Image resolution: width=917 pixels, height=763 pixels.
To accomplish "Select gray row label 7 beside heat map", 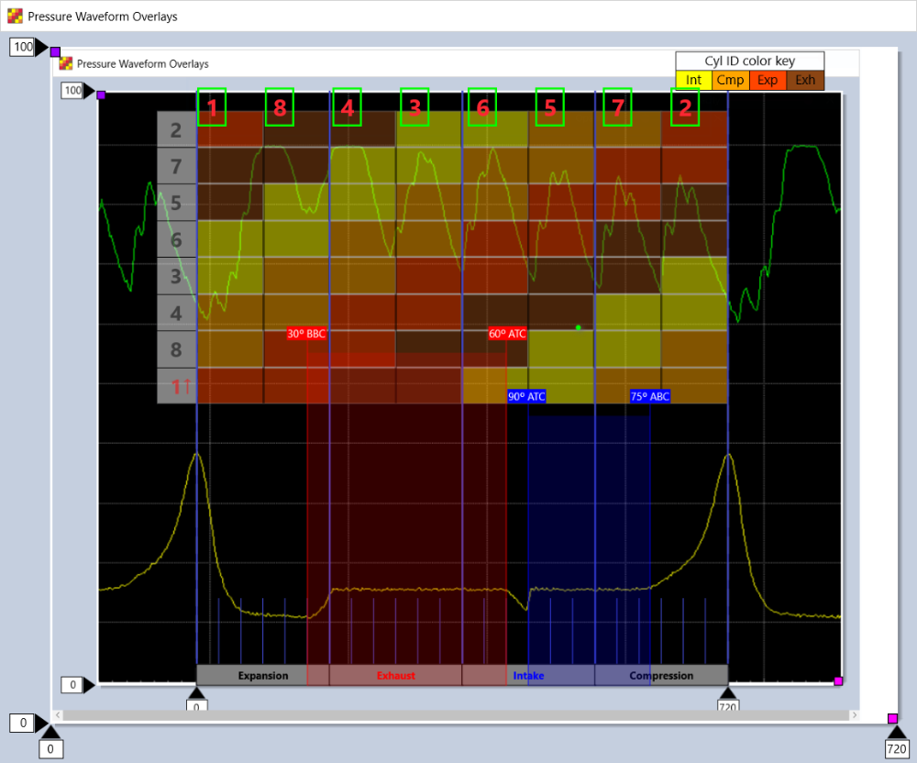I will pos(176,166).
